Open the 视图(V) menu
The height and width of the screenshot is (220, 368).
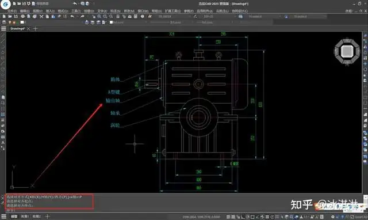click(37, 11)
